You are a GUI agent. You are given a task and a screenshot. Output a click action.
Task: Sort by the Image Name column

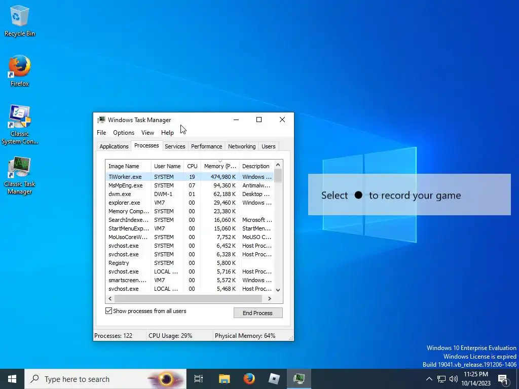coord(128,166)
